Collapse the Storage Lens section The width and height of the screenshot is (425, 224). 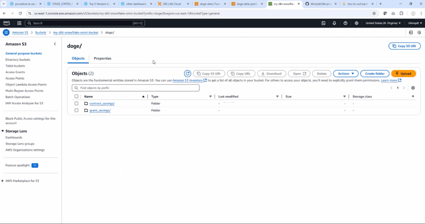coord(3,131)
